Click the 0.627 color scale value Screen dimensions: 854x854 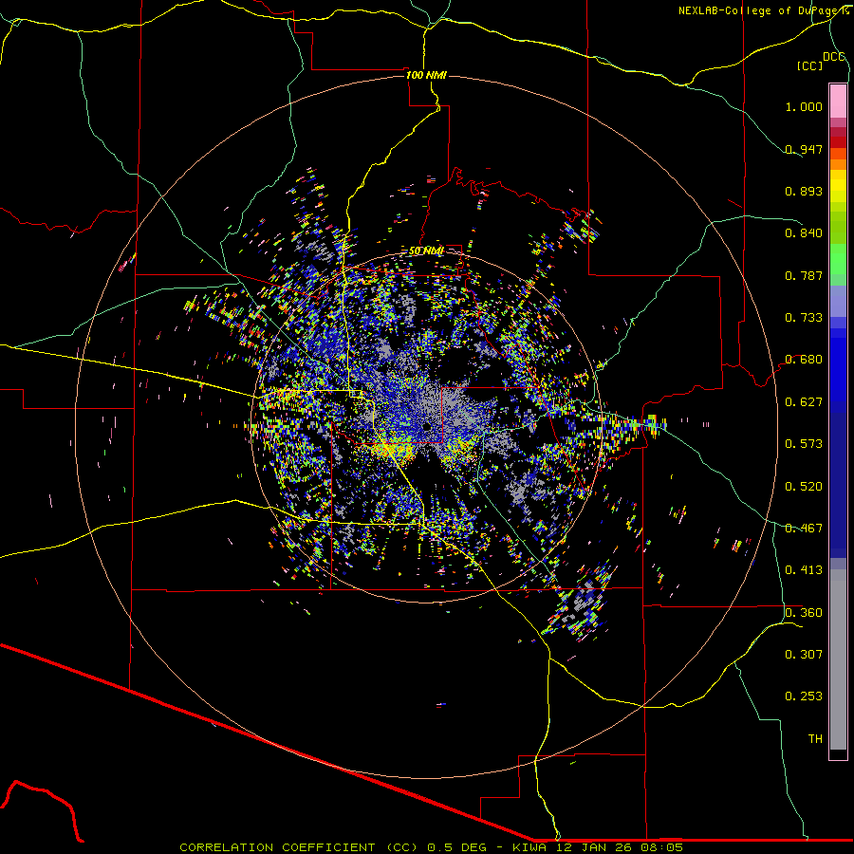(x=804, y=402)
